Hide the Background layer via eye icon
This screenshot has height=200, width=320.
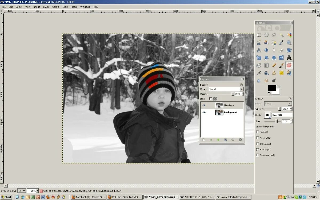point(204,112)
